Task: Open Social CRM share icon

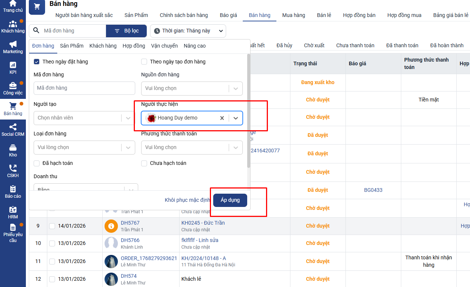Action: click(x=13, y=130)
